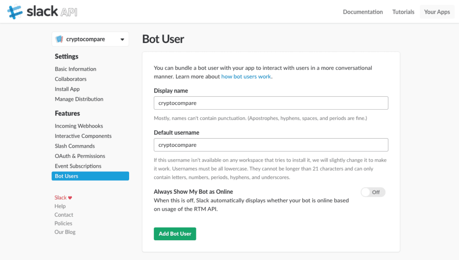This screenshot has width=459, height=260.
Task: Click the Display name input field
Action: click(x=271, y=103)
